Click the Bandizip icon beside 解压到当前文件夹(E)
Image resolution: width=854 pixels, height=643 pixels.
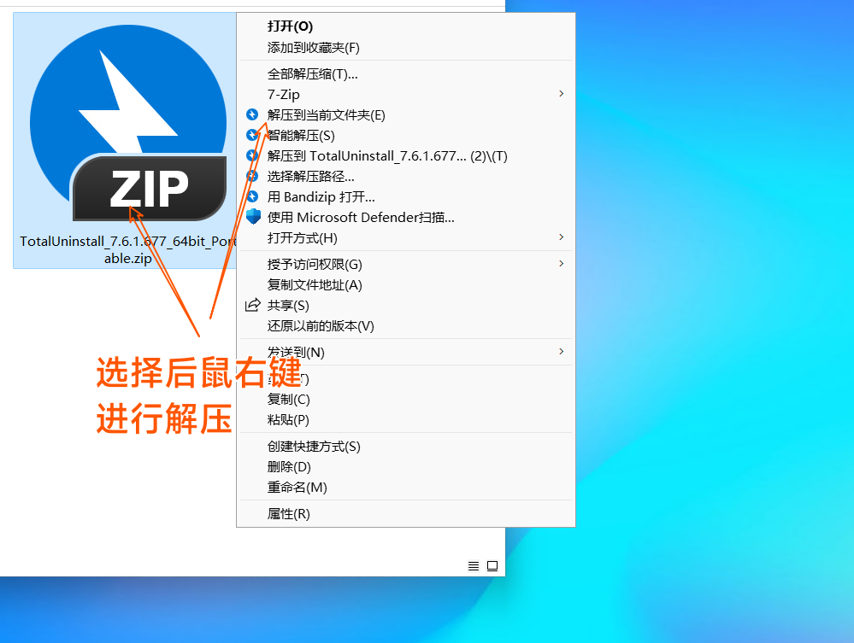252,114
